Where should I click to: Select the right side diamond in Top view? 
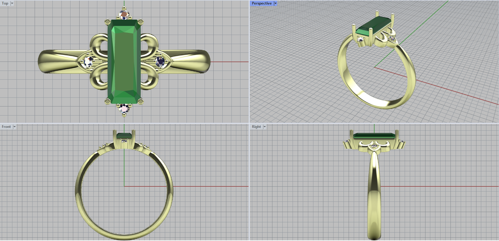click(160, 61)
